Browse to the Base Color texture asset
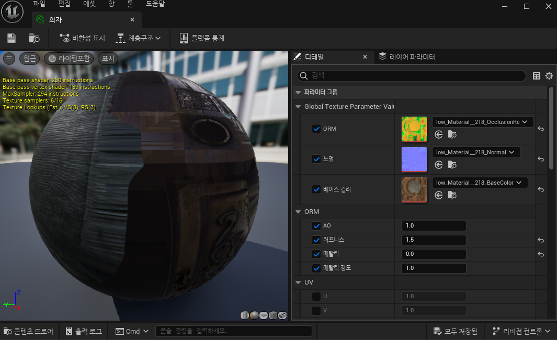This screenshot has height=340, width=557. tap(452, 196)
